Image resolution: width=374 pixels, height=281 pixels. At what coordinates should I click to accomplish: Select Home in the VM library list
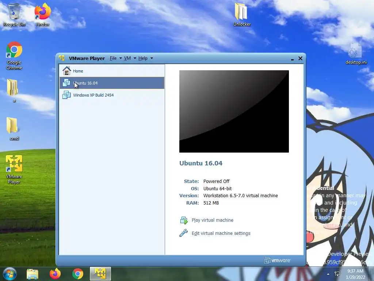(x=112, y=71)
